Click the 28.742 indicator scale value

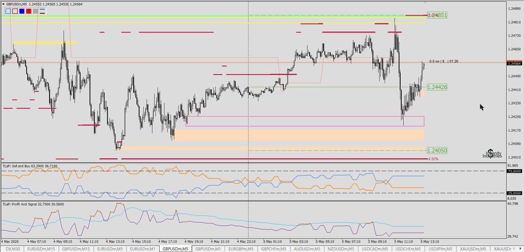click(513, 236)
